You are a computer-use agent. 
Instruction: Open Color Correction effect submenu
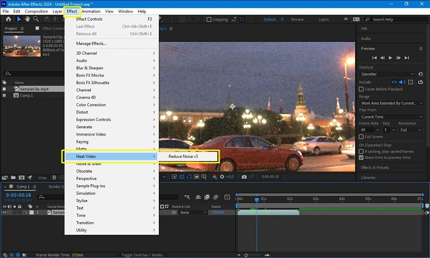click(112, 105)
